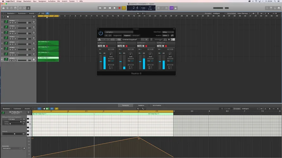This screenshot has width=282, height=158.
Task: Click the Vergleichen button in plugin header
Action: 117,36
